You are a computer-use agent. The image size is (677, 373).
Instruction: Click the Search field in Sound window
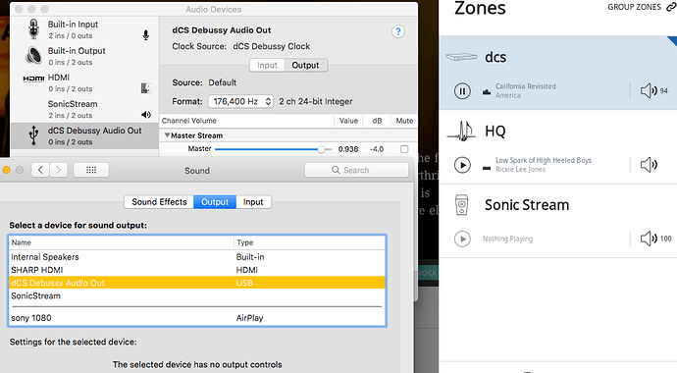coord(356,170)
